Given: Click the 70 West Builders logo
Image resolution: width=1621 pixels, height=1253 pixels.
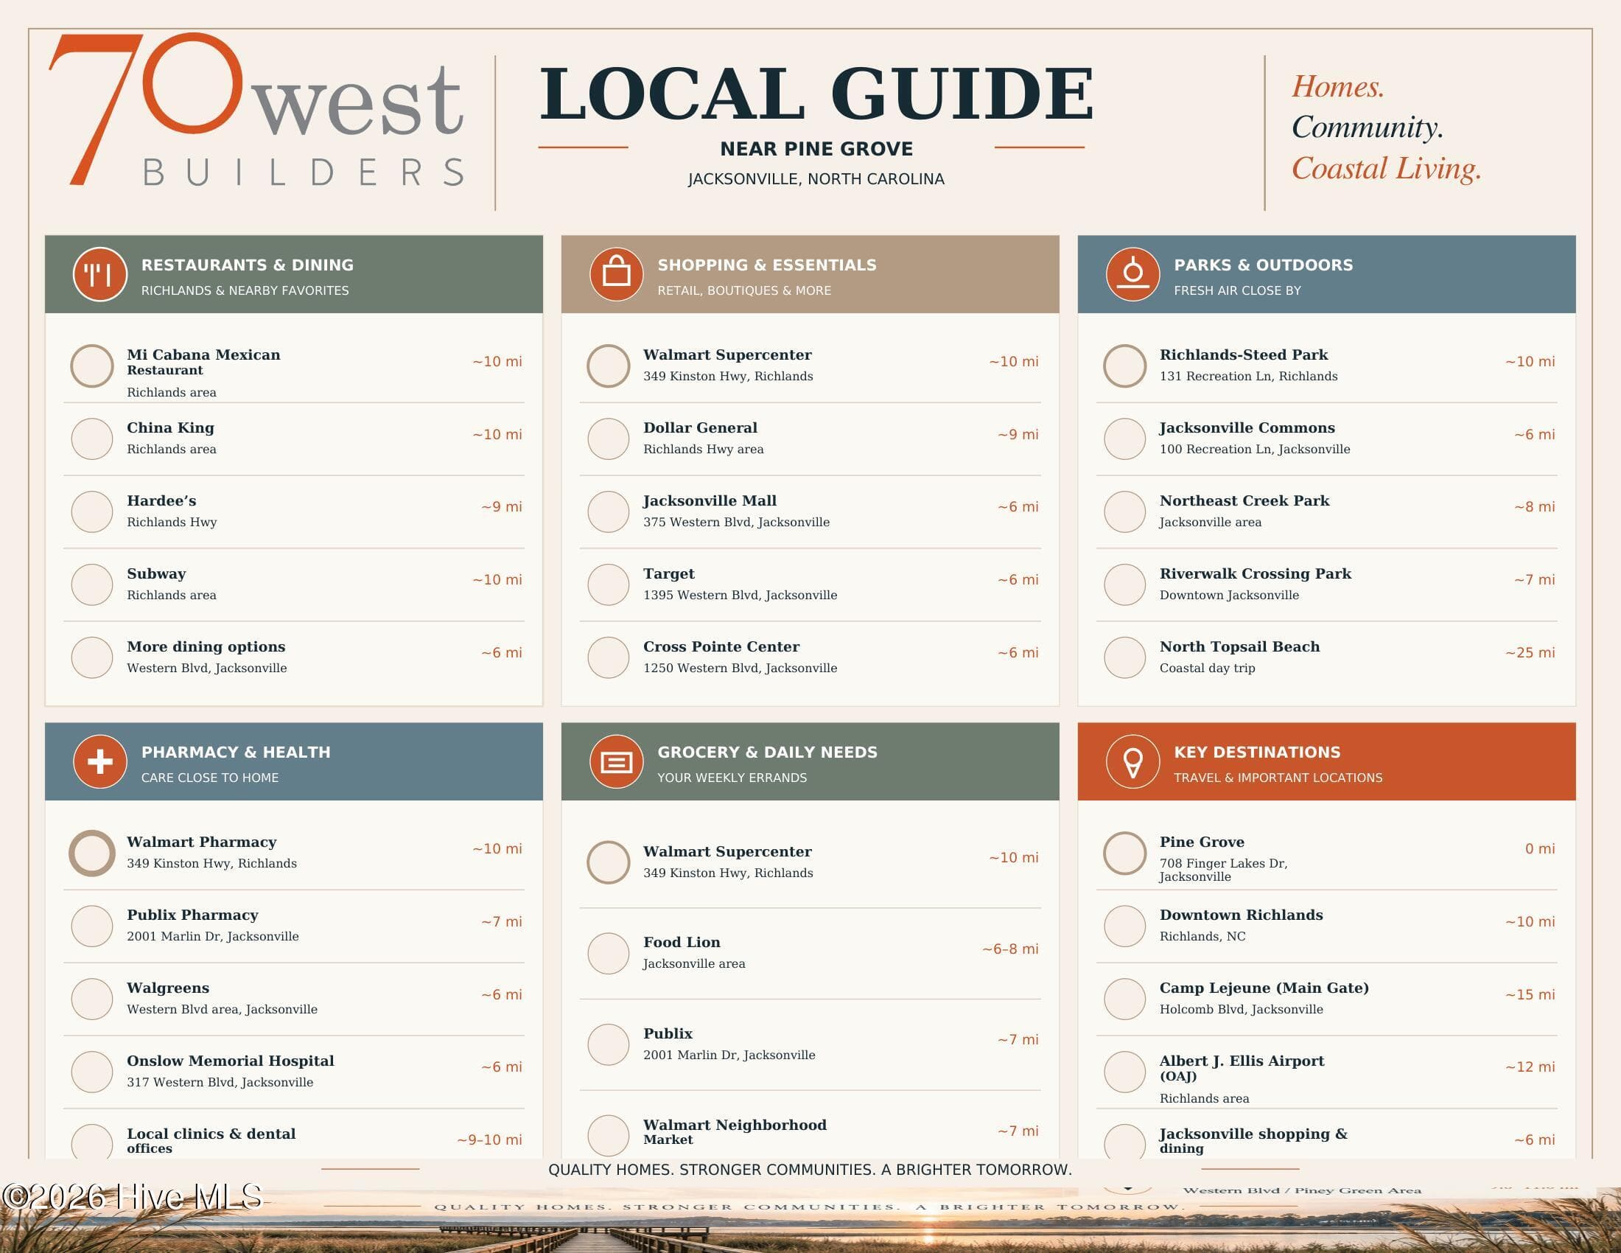Looking at the screenshot, I should tap(257, 110).
